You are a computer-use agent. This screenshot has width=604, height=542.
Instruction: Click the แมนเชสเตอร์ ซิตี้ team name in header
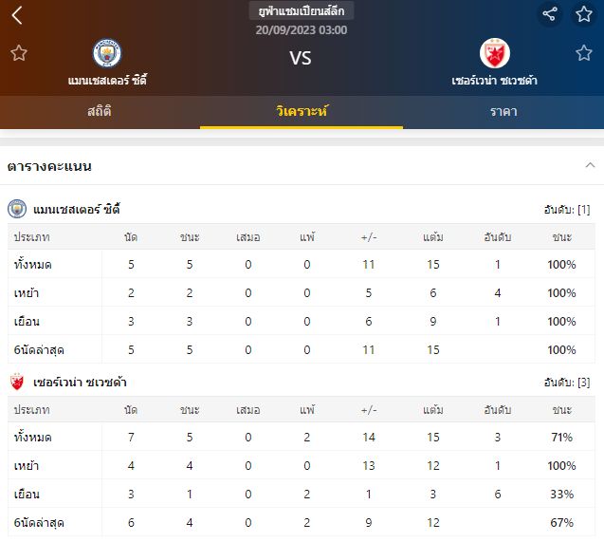(x=107, y=81)
